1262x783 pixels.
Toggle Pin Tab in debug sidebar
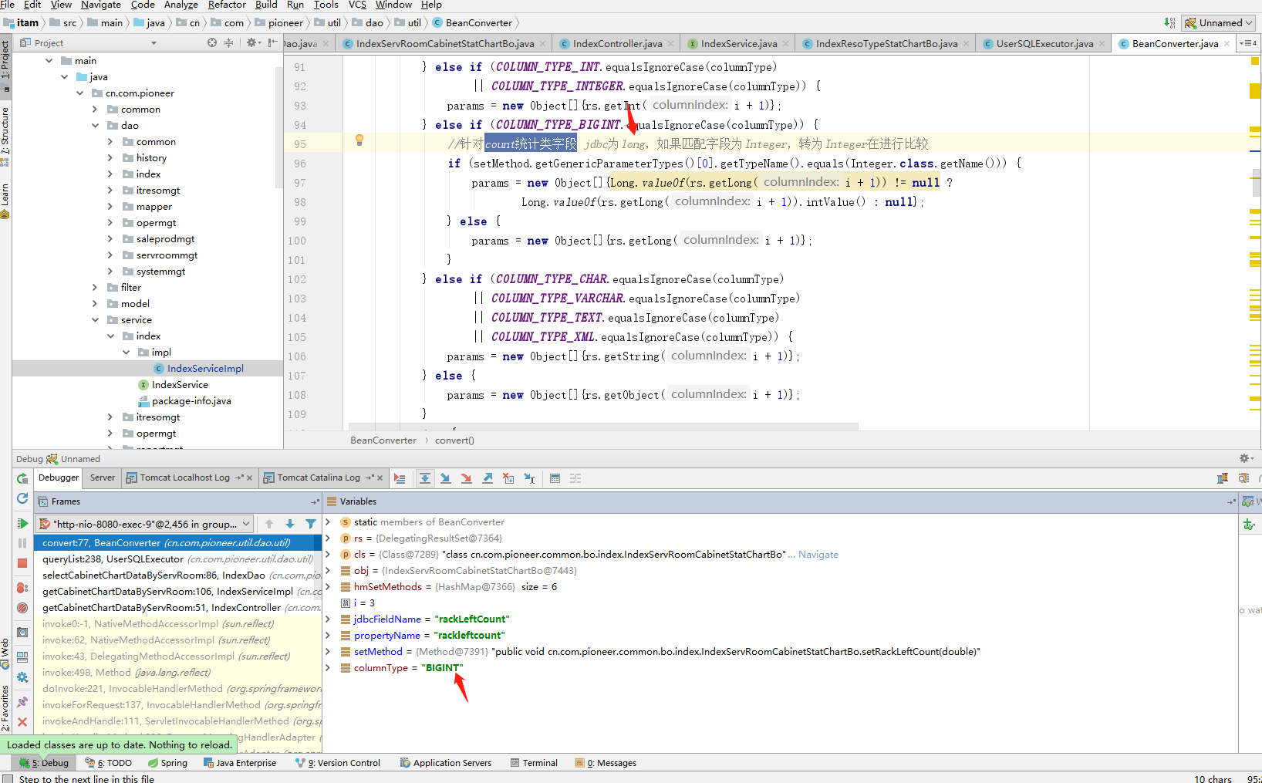click(x=22, y=701)
